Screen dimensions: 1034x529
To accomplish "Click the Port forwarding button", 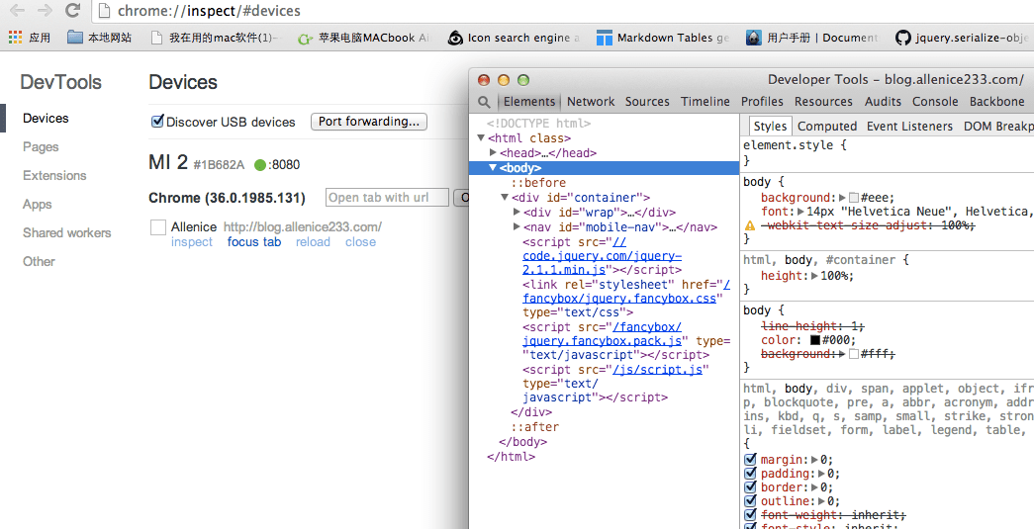I will coord(369,122).
